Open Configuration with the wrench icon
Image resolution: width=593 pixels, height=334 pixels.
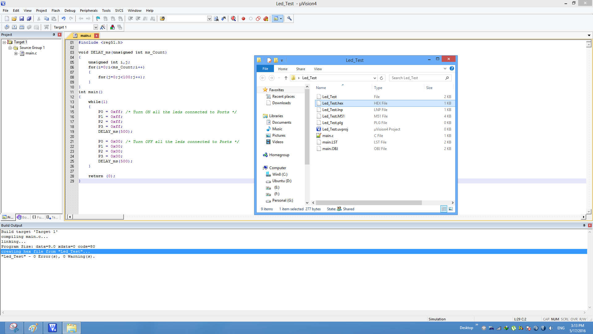coord(289,19)
